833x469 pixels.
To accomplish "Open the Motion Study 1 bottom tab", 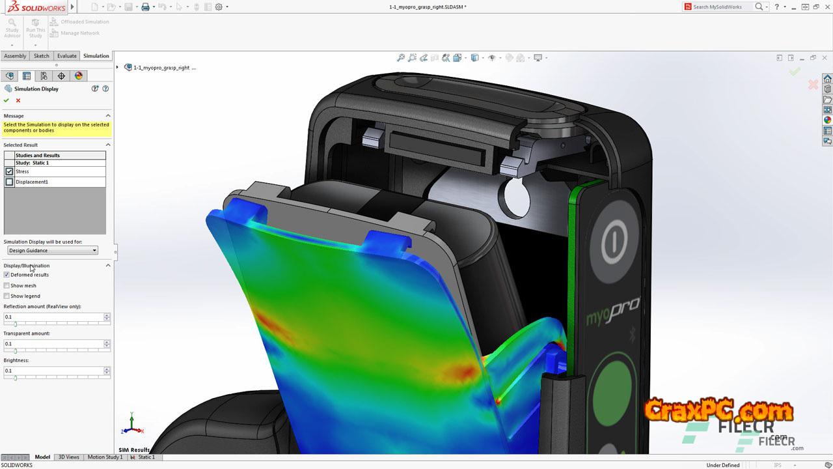I will pyautogui.click(x=105, y=457).
